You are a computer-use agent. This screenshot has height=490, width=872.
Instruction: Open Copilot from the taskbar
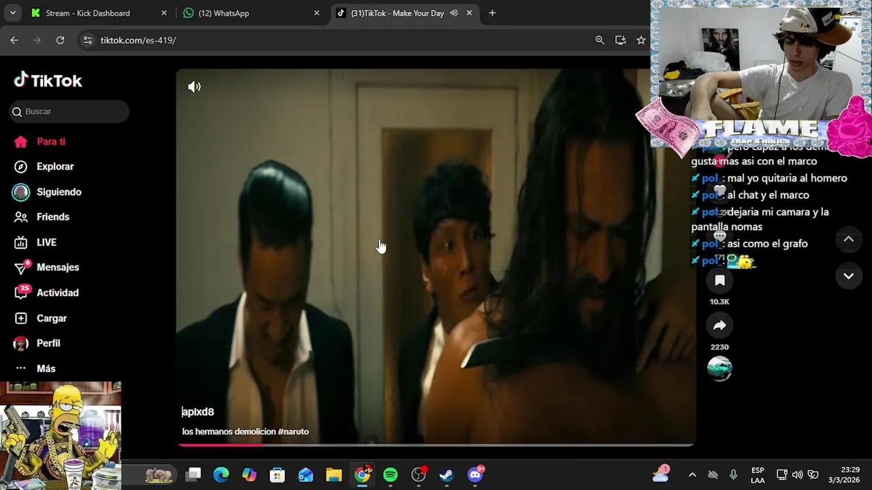tap(249, 475)
